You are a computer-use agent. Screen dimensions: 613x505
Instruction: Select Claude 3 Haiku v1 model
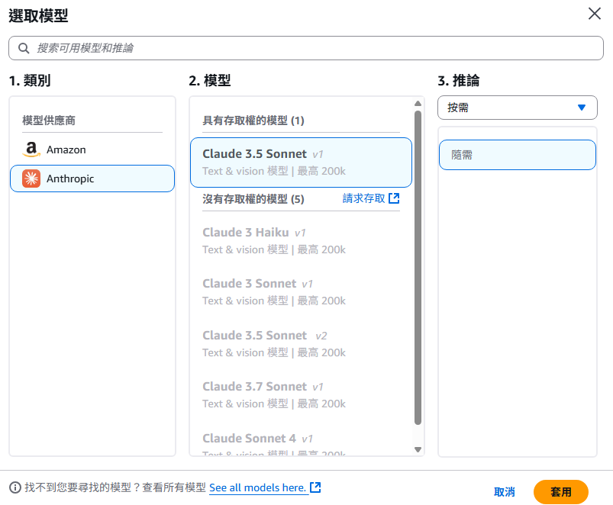301,240
